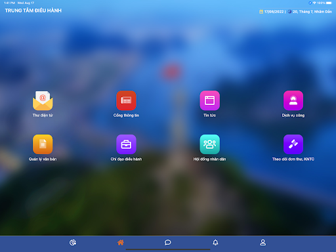
Task: Click the battery indicator in status bar
Action: [x=329, y=3]
